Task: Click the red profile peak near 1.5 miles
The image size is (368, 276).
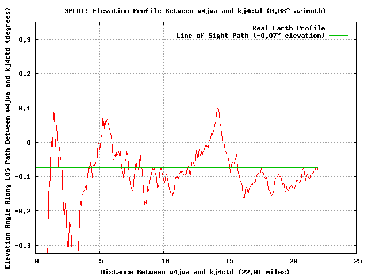Action: (x=53, y=113)
